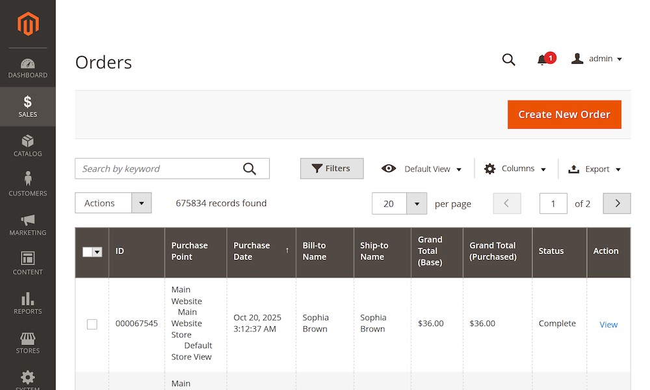Open View link for Sophia Brown's order

pos(608,324)
